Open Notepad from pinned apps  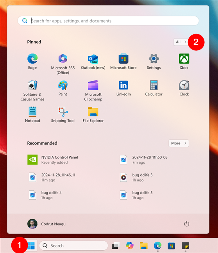point(32,114)
